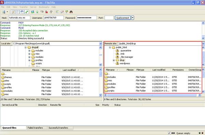Expand the misc folder in local tree
The image size is (205, 135).
pyautogui.click(x=29, y=54)
